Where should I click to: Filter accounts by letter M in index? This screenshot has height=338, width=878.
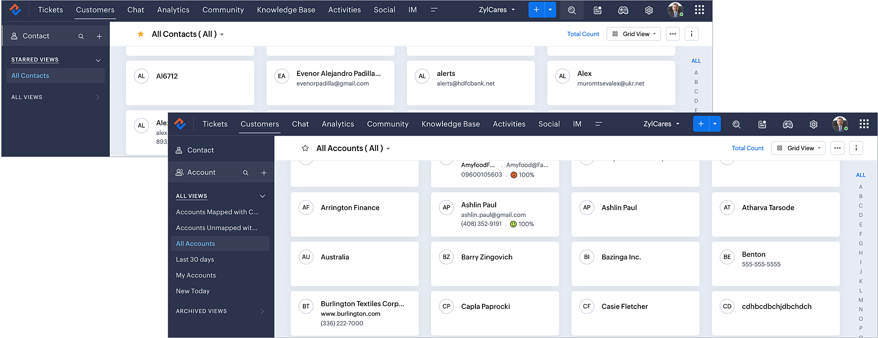[860, 300]
